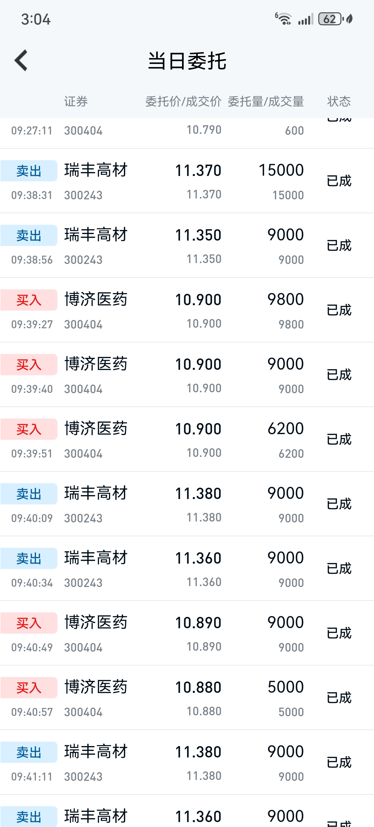This screenshot has width=374, height=827.
Task: Tap the 卖出 tag at 09:38:31
Action: click(29, 171)
